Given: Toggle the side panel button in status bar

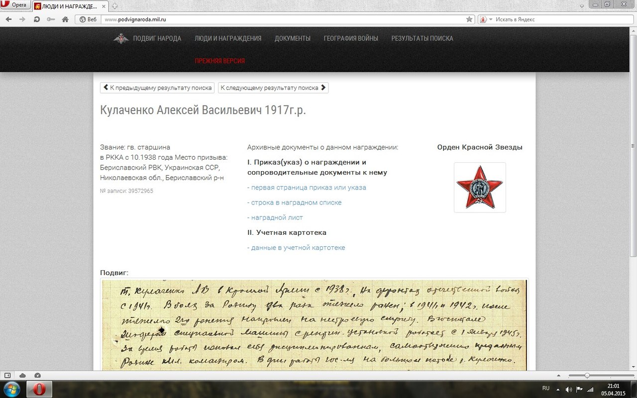Looking at the screenshot, I should [x=7, y=375].
